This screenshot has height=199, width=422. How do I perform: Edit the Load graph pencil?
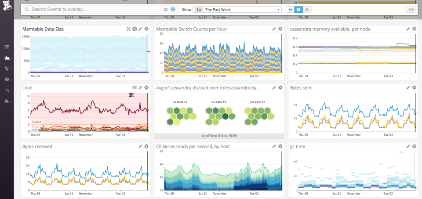point(140,87)
